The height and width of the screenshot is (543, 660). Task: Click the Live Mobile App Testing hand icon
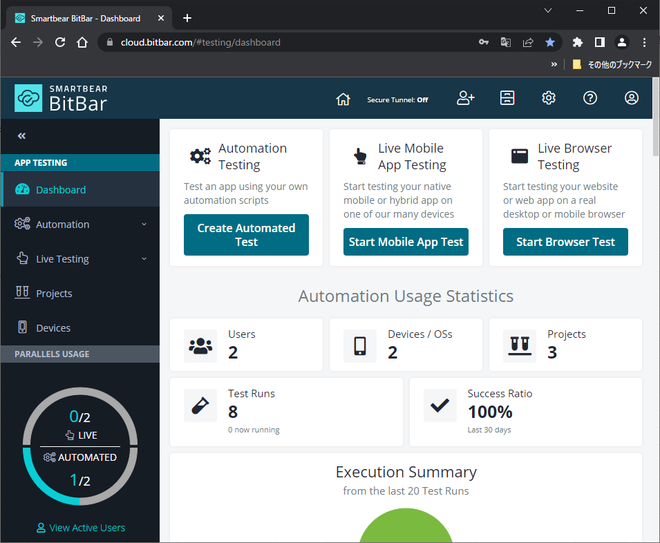(x=360, y=156)
